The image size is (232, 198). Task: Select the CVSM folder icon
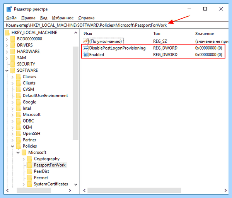pos(19,90)
